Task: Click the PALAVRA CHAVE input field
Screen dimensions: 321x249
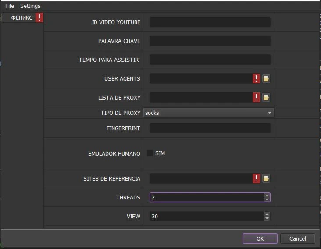Action: pyautogui.click(x=210, y=41)
